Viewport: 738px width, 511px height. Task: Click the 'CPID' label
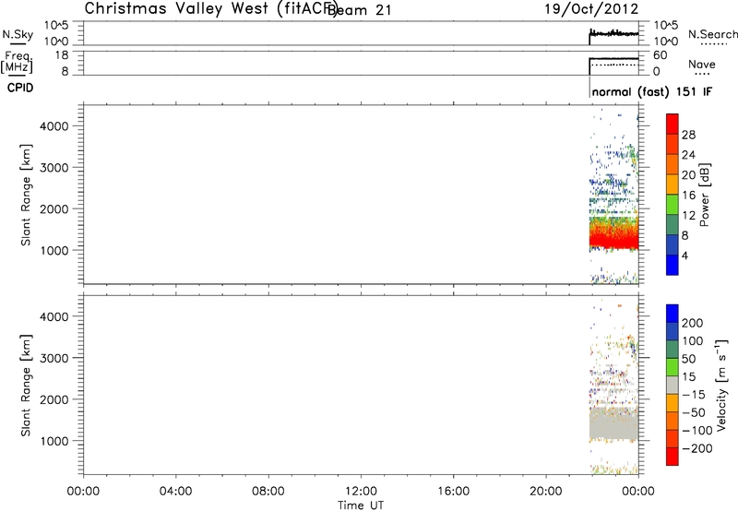20,88
